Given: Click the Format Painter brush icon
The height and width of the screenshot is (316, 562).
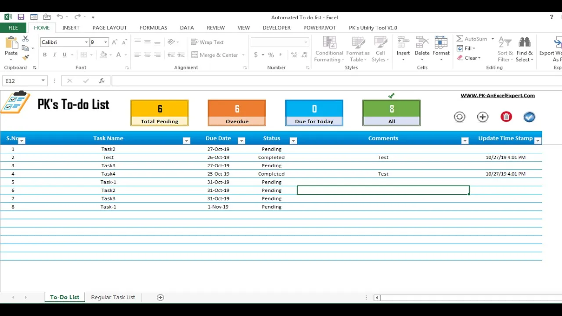Looking at the screenshot, I should [x=25, y=57].
